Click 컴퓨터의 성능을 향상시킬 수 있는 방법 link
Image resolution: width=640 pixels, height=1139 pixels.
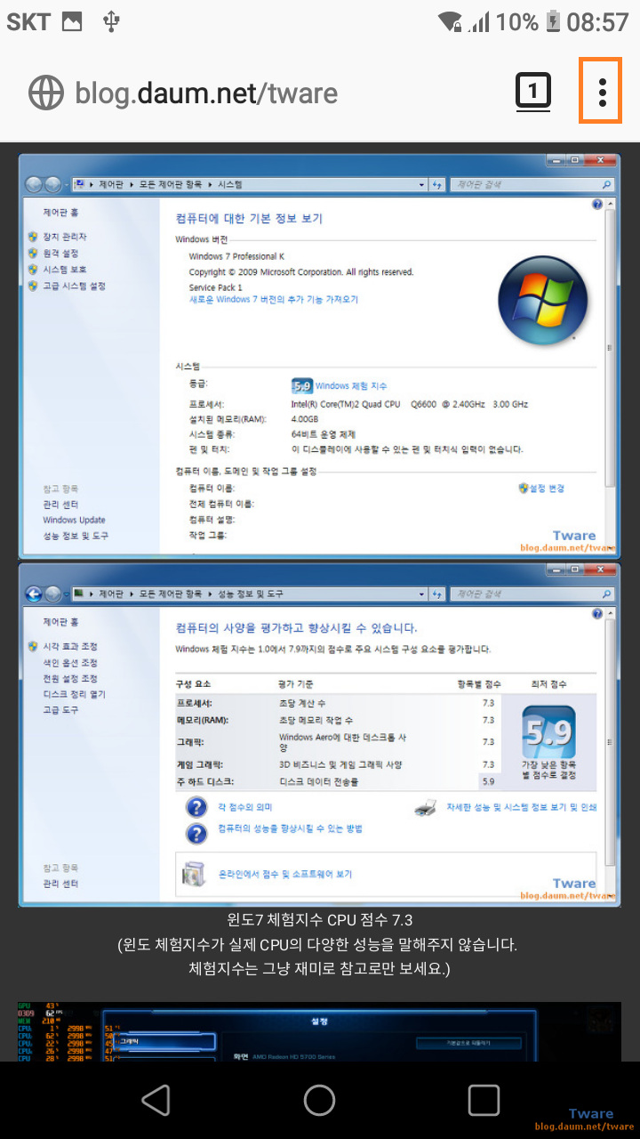click(x=290, y=828)
